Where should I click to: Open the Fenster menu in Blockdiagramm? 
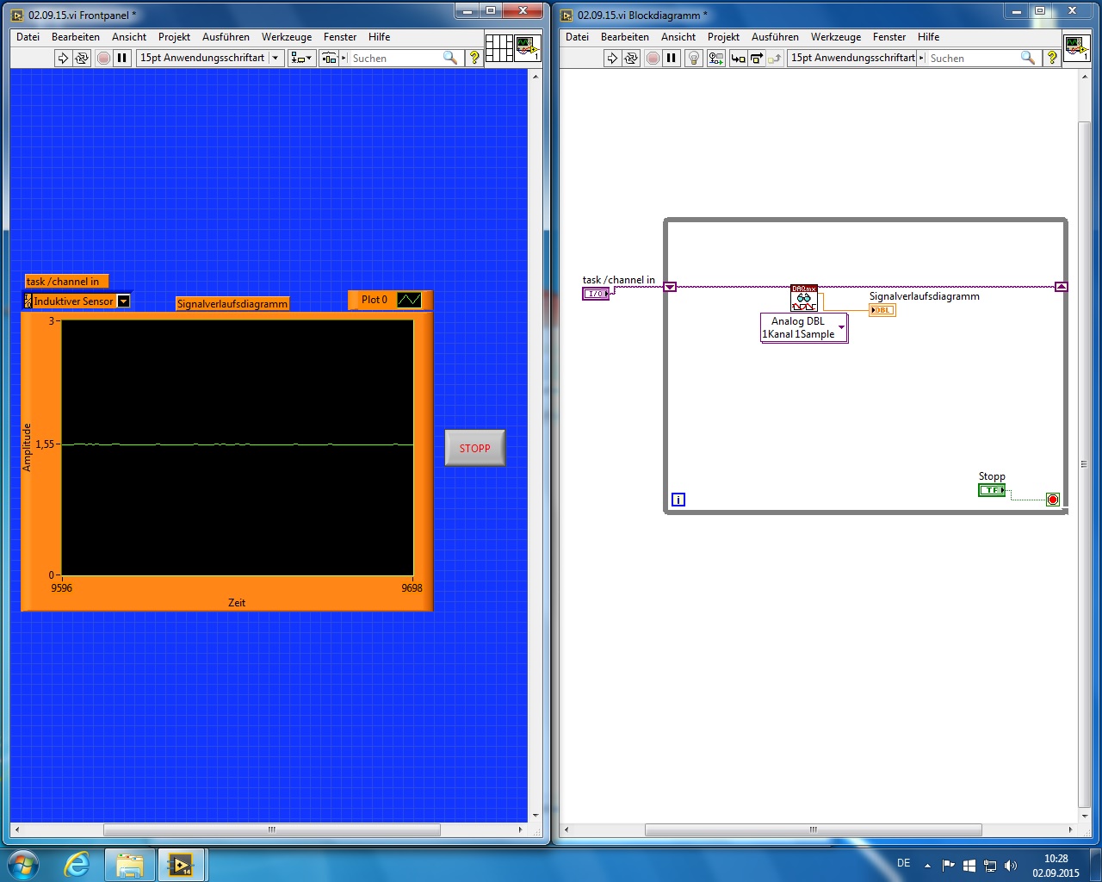(x=889, y=37)
